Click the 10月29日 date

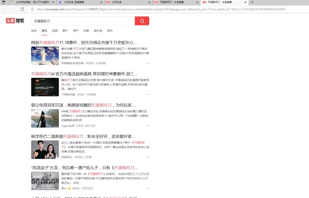coord(87,188)
